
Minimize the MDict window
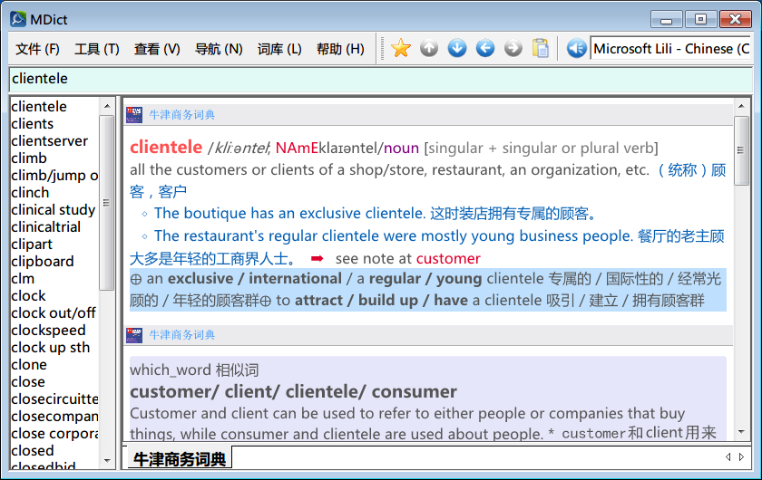pyautogui.click(x=667, y=19)
